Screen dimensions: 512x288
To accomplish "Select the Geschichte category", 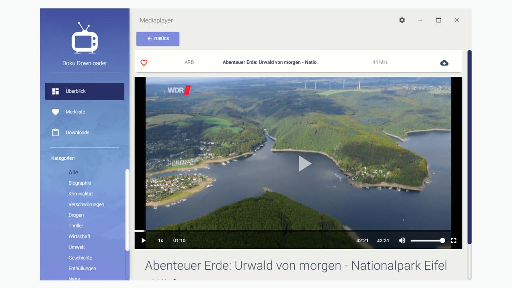I will 80,258.
